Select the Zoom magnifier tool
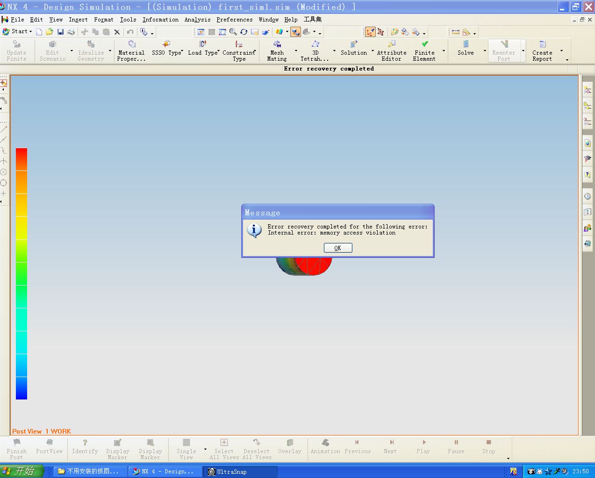The height and width of the screenshot is (478, 595). click(x=233, y=32)
